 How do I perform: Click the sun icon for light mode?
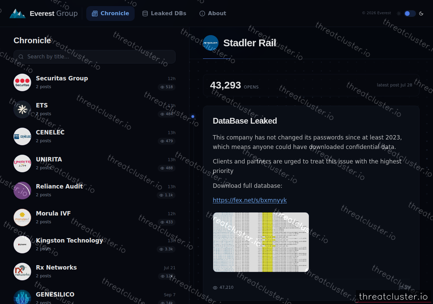pyautogui.click(x=399, y=14)
